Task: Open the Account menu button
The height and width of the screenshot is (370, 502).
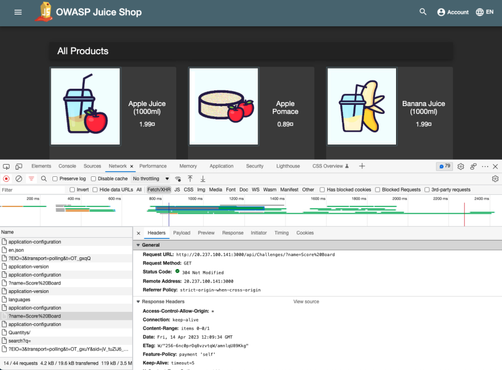Action: click(x=452, y=12)
